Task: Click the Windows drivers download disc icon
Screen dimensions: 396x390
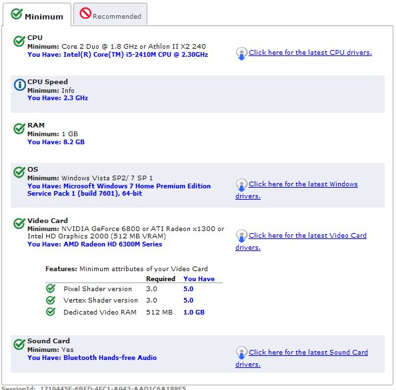Action: tap(241, 185)
